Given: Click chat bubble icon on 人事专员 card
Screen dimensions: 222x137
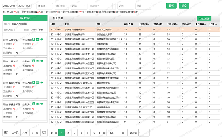Looking at the screenshot, I should (42, 40).
